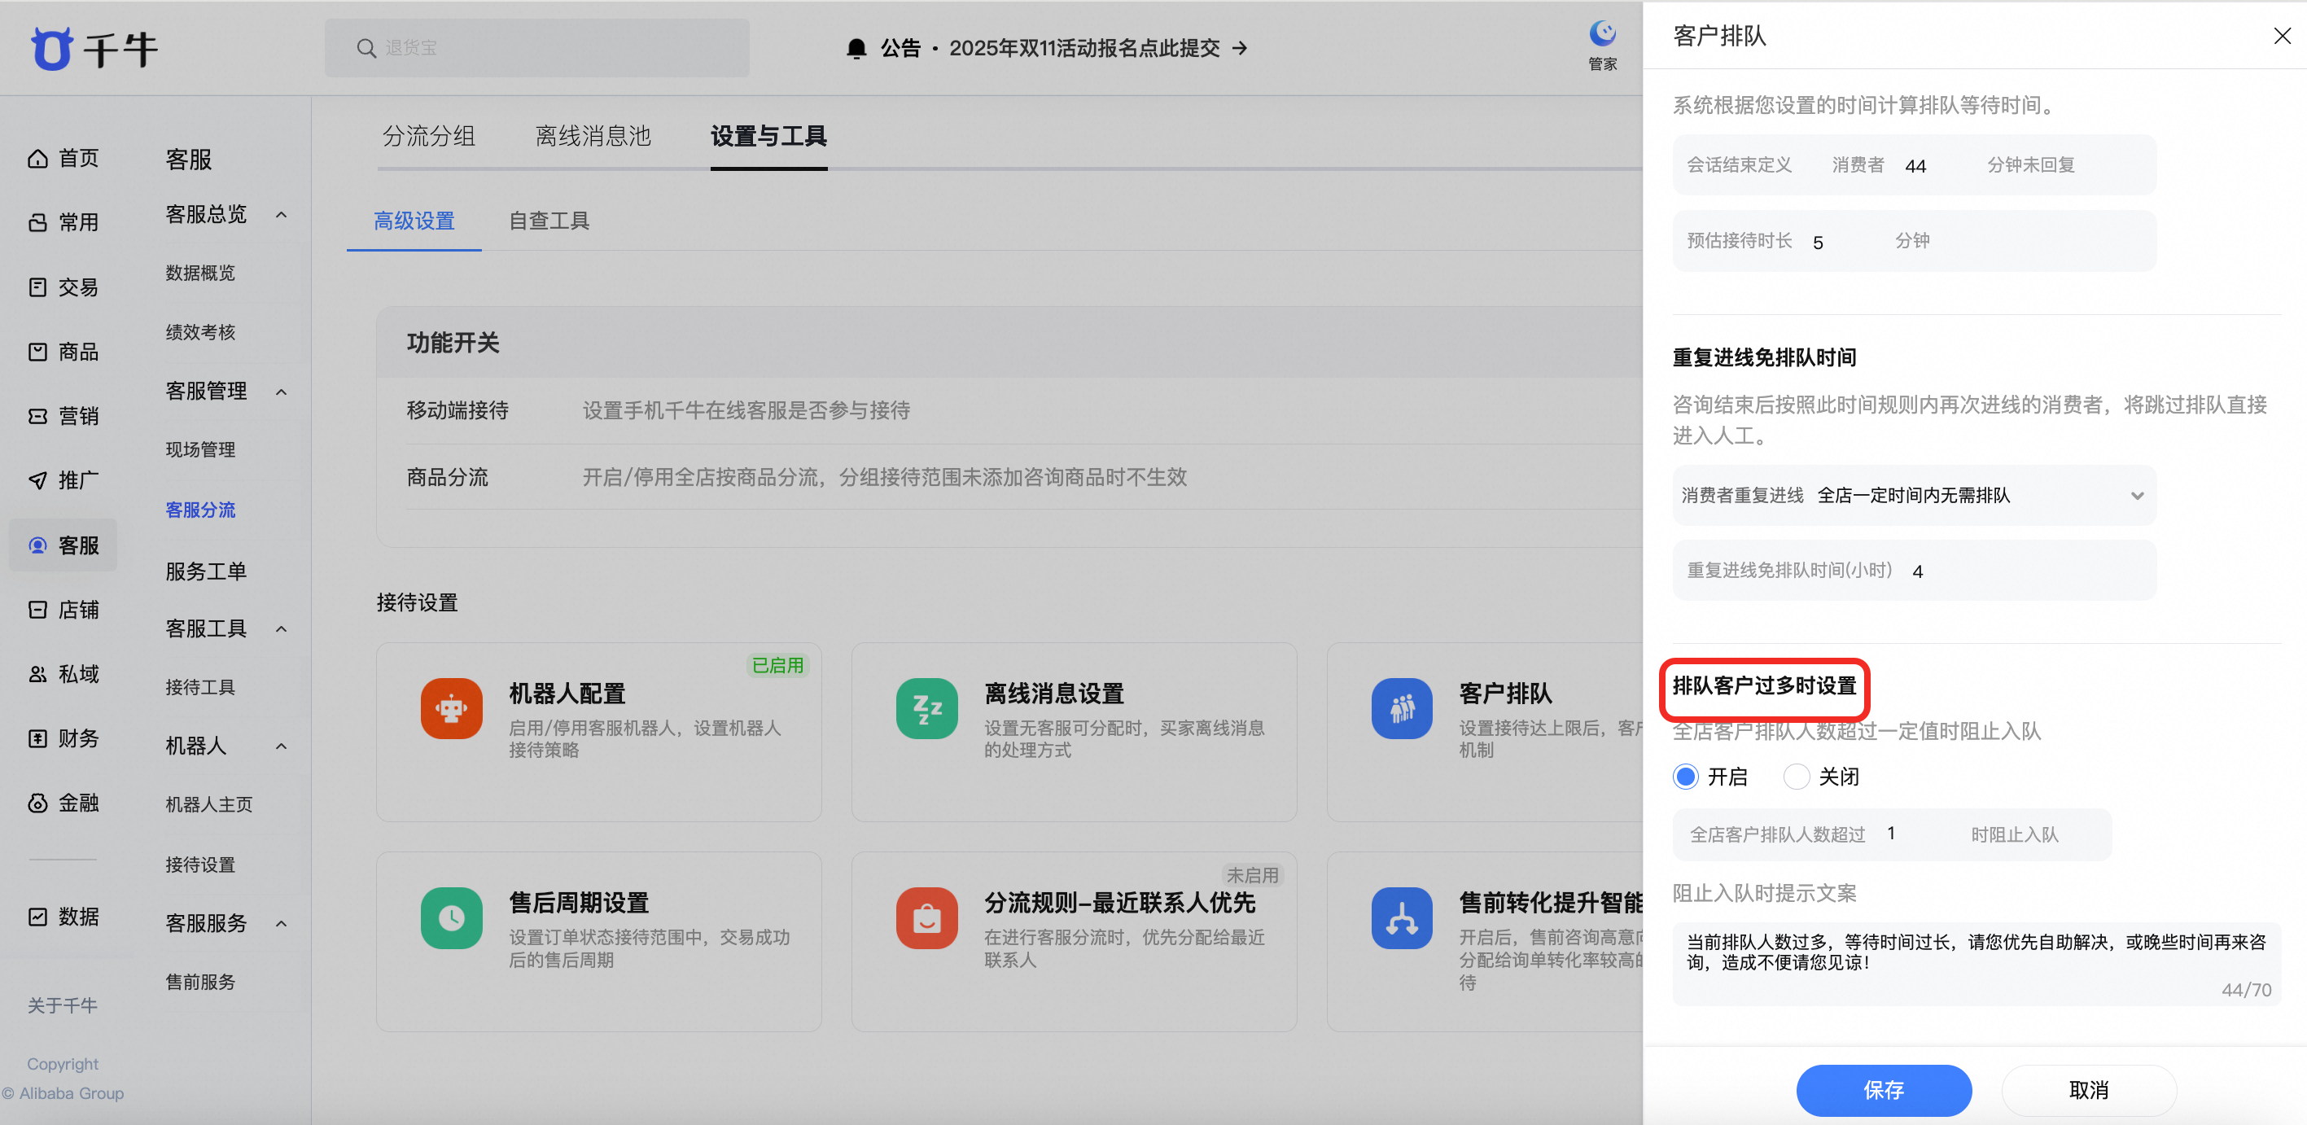2307x1125 pixels.
Task: Click the 保存 button
Action: (1884, 1090)
